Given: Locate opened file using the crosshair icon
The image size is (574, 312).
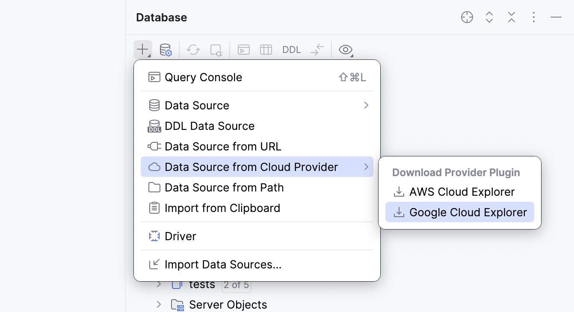Looking at the screenshot, I should (x=467, y=17).
